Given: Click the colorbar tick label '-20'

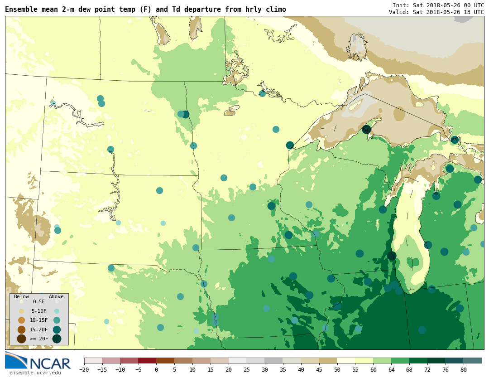Looking at the screenshot, I should point(84,370).
